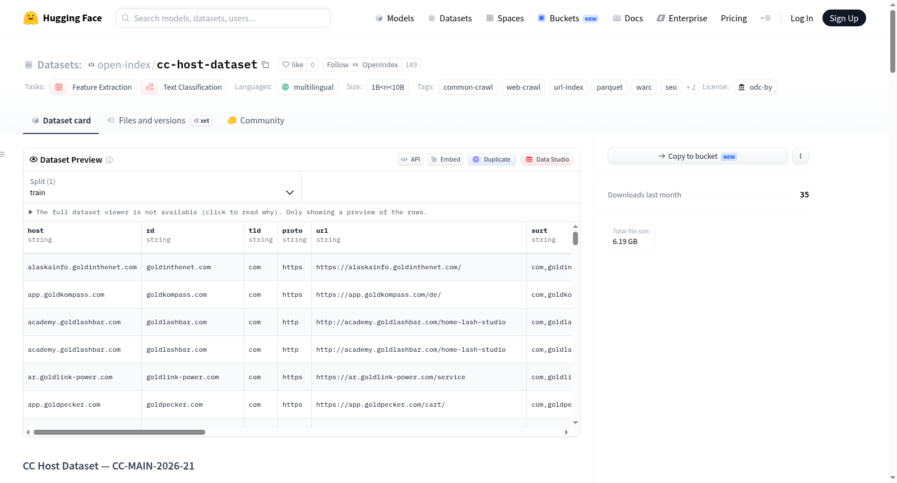Duplicate this dataset
This screenshot has width=897, height=483.
pos(492,159)
